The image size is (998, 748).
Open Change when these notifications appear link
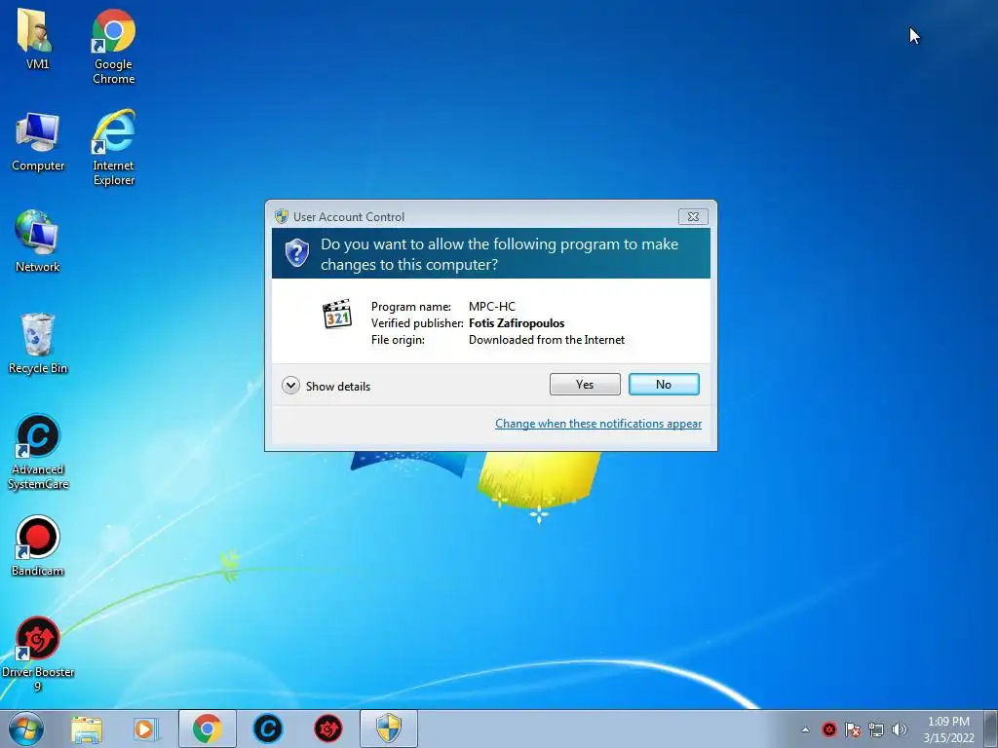coord(598,424)
